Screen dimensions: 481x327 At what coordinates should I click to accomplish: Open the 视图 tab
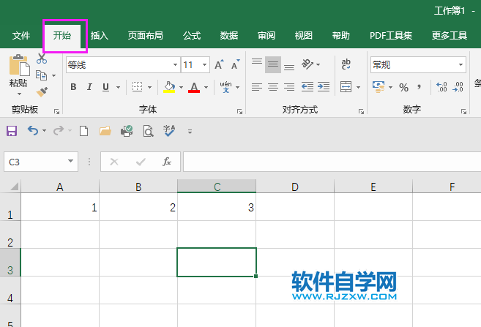(x=304, y=36)
